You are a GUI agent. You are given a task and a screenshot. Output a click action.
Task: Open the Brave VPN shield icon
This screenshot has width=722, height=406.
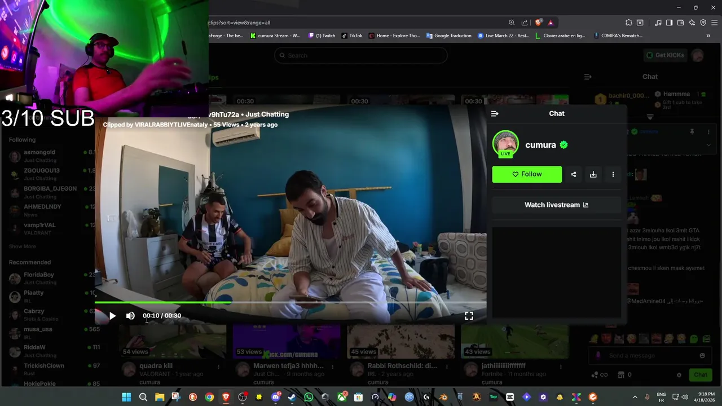[x=703, y=23]
